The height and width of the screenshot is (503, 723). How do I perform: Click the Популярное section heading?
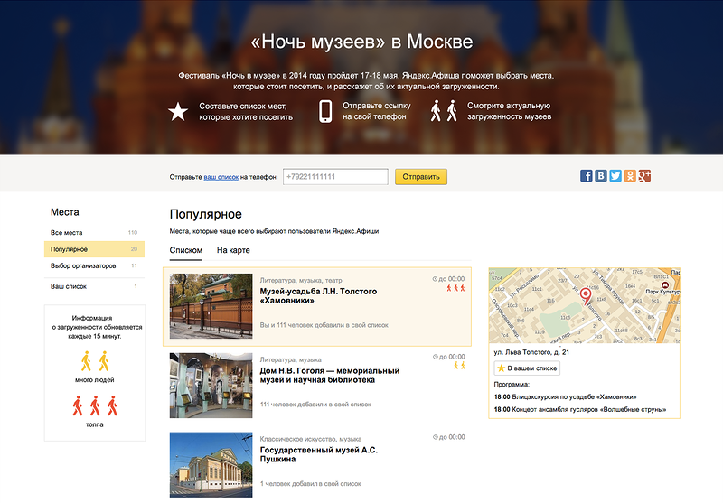(206, 214)
